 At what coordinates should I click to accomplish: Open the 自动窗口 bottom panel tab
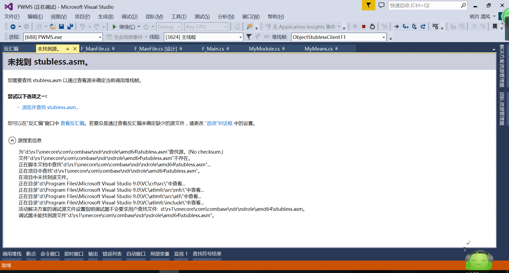tap(136, 254)
